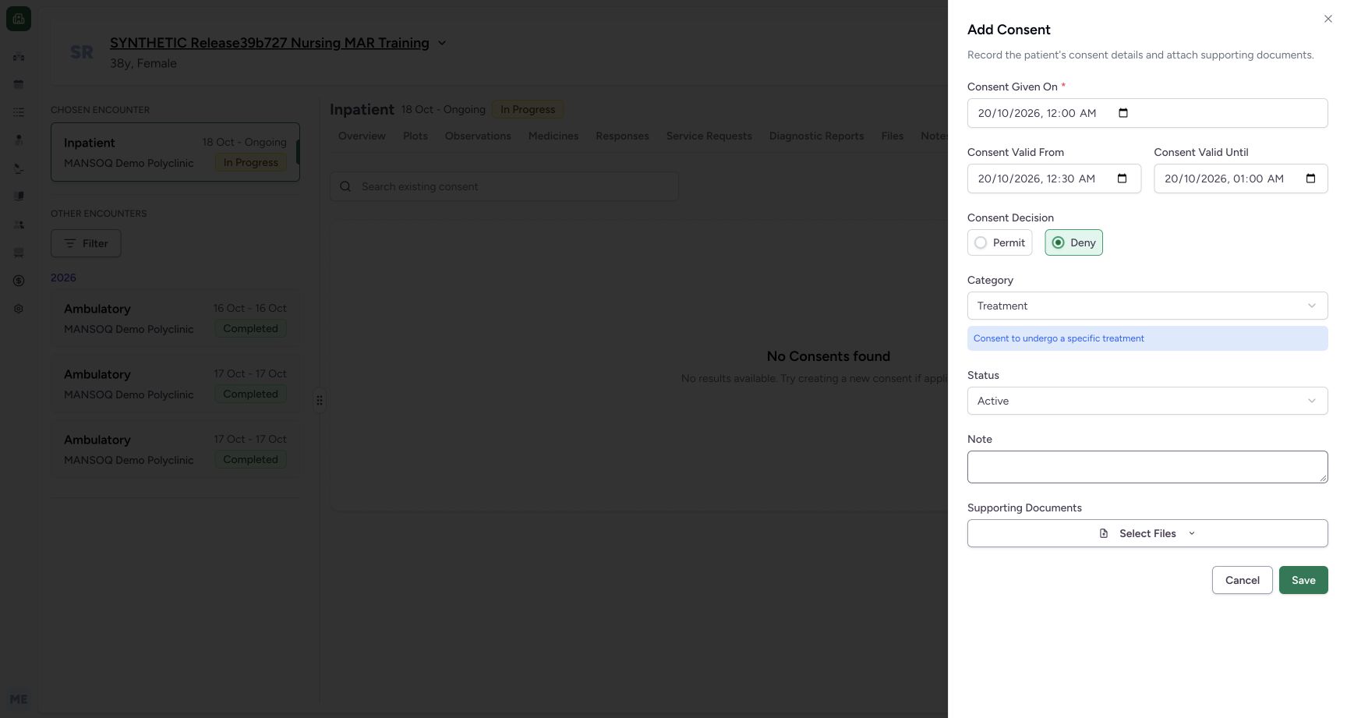Open the Category dropdown showing Treatment
This screenshot has width=1347, height=718.
click(x=1147, y=306)
